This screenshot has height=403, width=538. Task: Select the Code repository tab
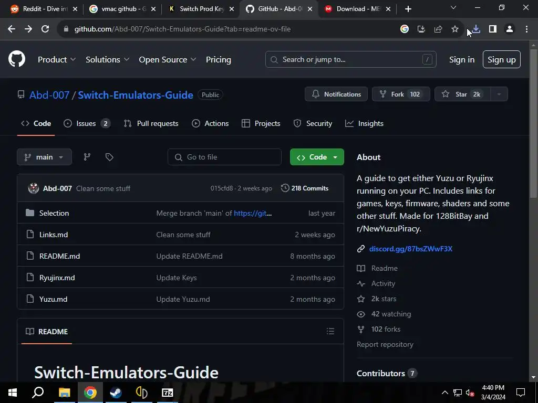pos(36,123)
